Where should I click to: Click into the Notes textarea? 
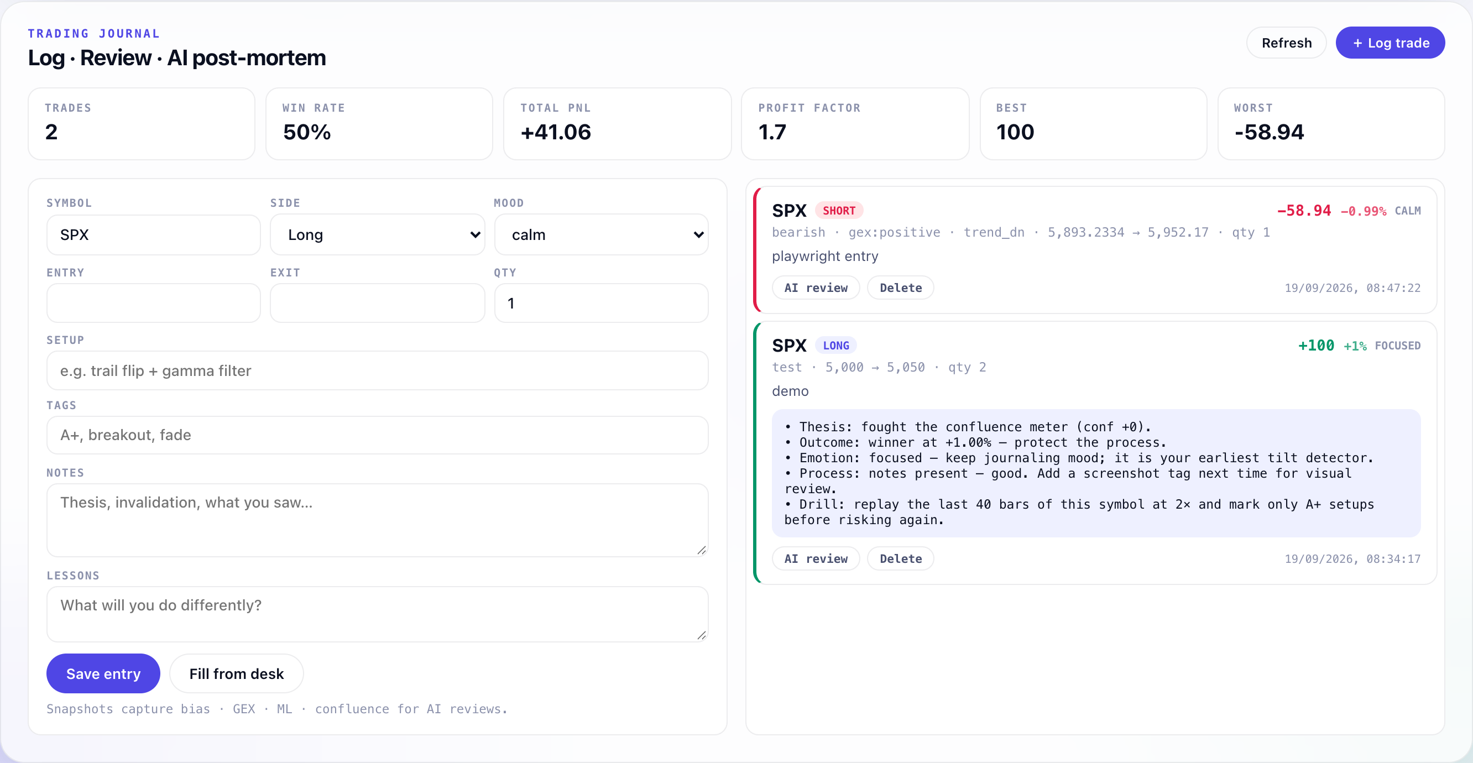coord(378,520)
